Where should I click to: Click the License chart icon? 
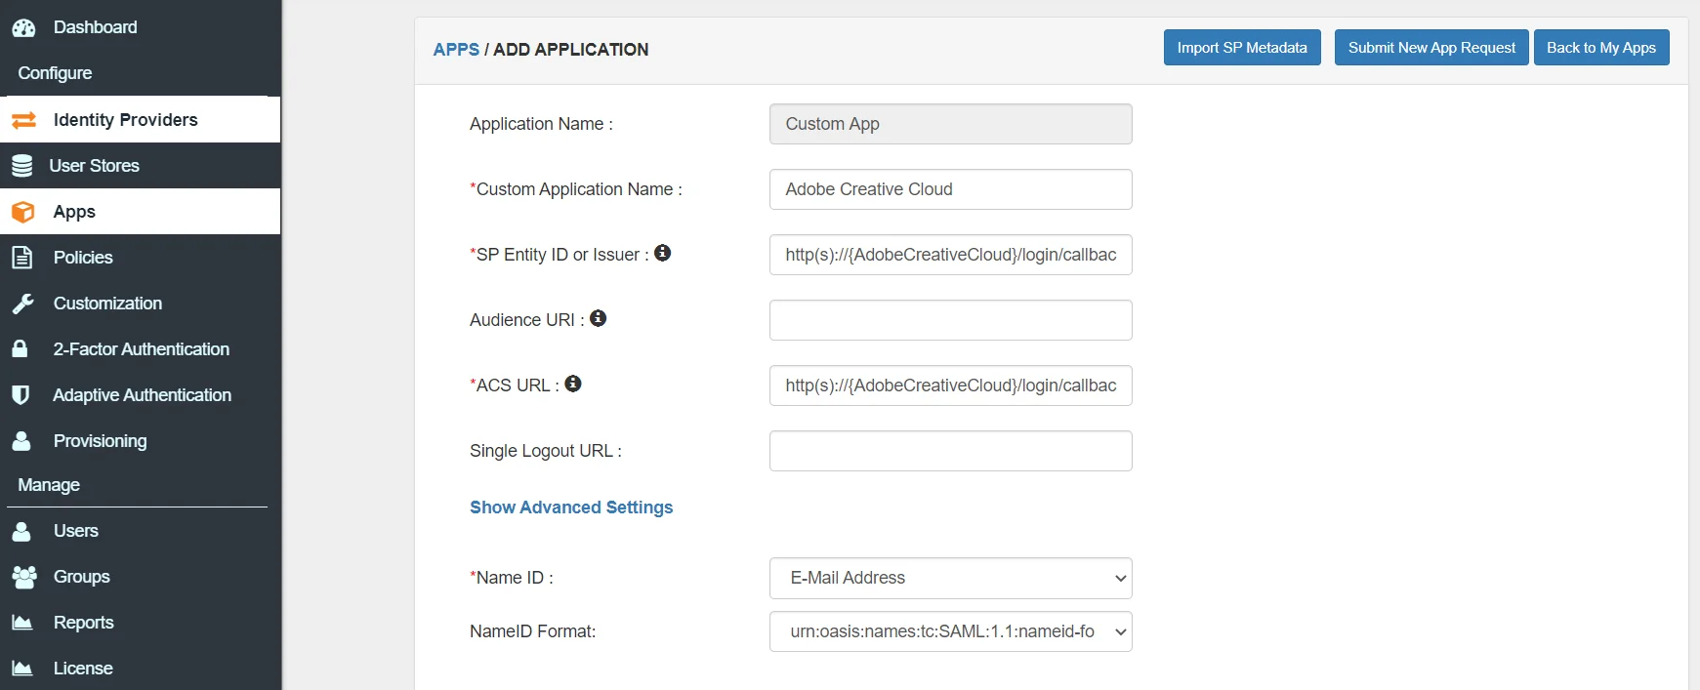[x=22, y=669]
